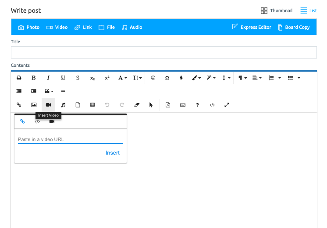Open the code view icon in toolbar
Screen dimensions: 327x228
(212, 105)
